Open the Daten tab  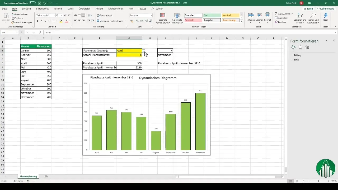[x=71, y=9]
